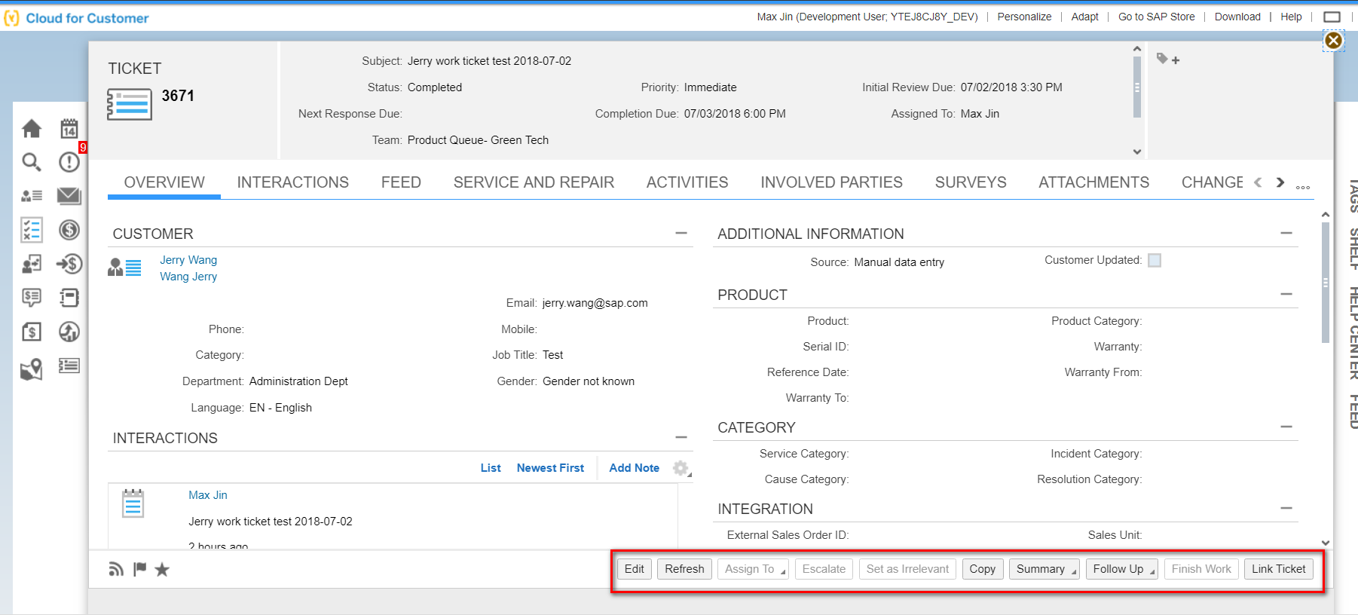Open the person-with-list customers icon in sidebar
The height and width of the screenshot is (615, 1358).
coord(32,196)
